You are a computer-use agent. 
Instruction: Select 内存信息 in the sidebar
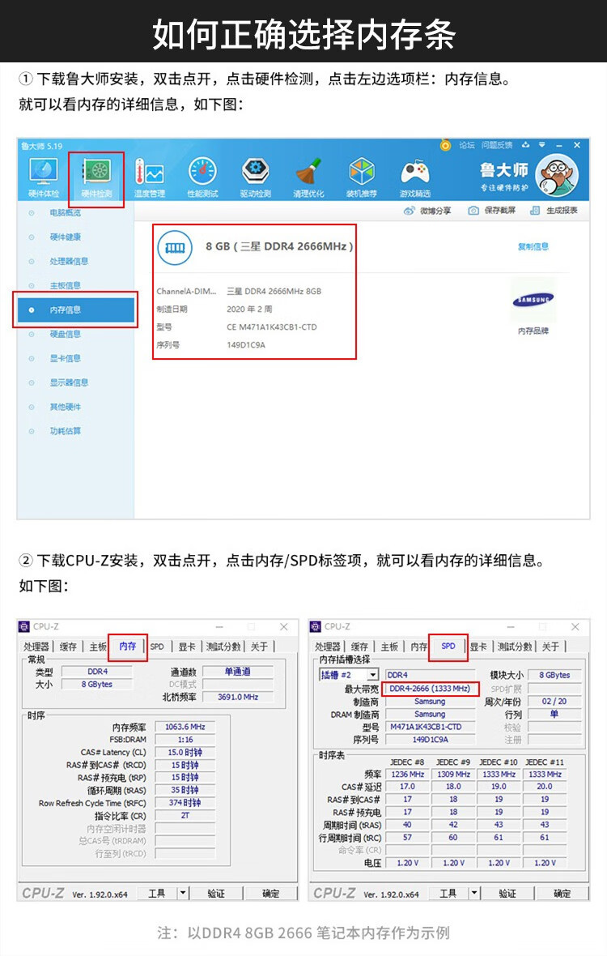(x=75, y=309)
